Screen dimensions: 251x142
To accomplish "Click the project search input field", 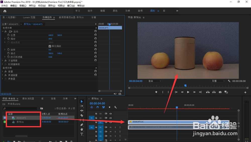I will pos(20,108).
